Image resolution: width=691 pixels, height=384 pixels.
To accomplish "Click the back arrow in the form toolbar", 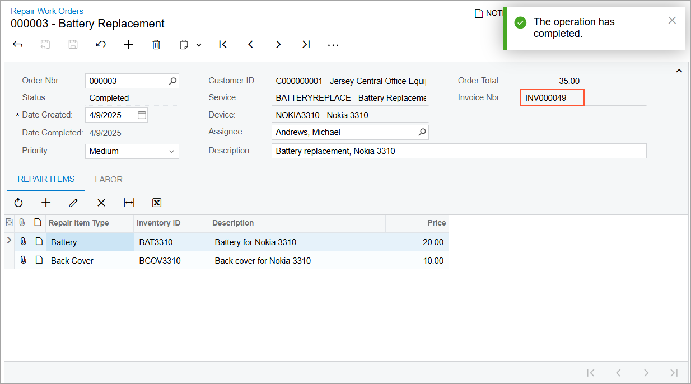I will pos(17,45).
